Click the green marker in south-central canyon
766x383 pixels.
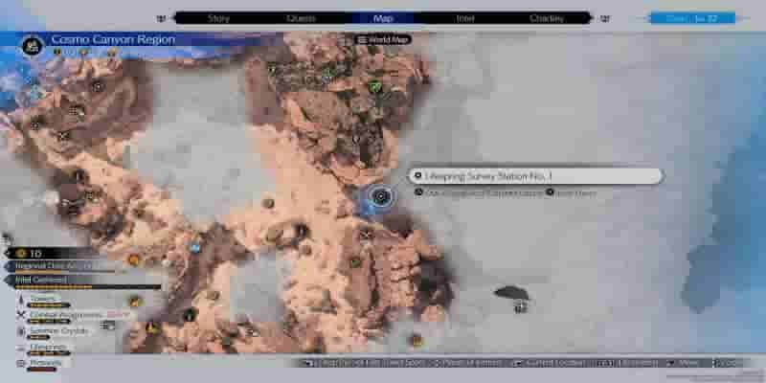[x=356, y=262]
